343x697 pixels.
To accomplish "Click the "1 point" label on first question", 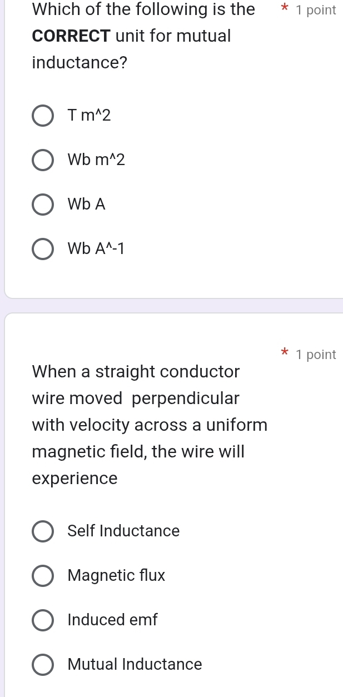I will coord(316,10).
